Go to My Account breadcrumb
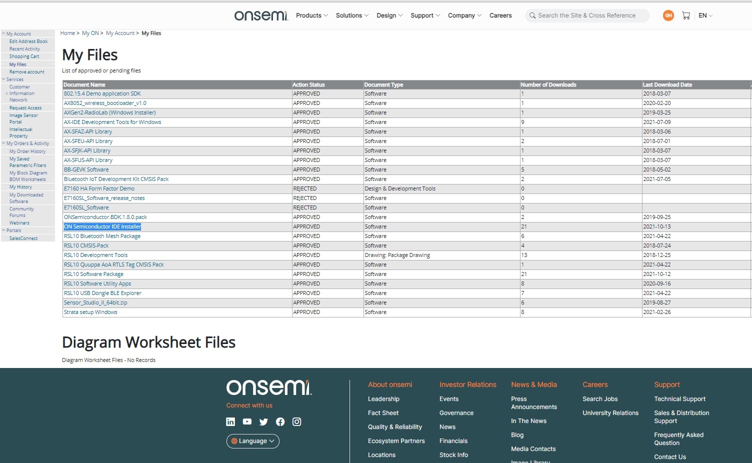 [x=120, y=33]
